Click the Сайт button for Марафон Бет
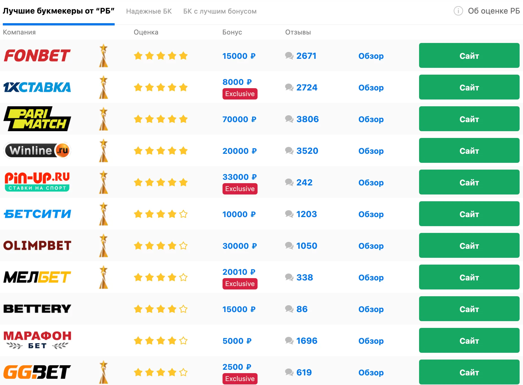This screenshot has width=523, height=385. 469,340
